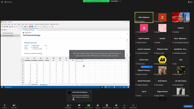Open the Zoom Chat panel
Image resolution: width=194 pixels, height=109 pixels.
[x=79, y=106]
